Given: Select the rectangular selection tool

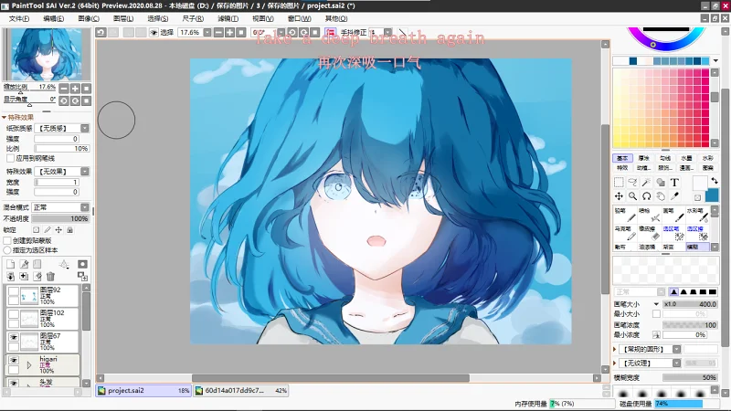Looking at the screenshot, I should (619, 182).
